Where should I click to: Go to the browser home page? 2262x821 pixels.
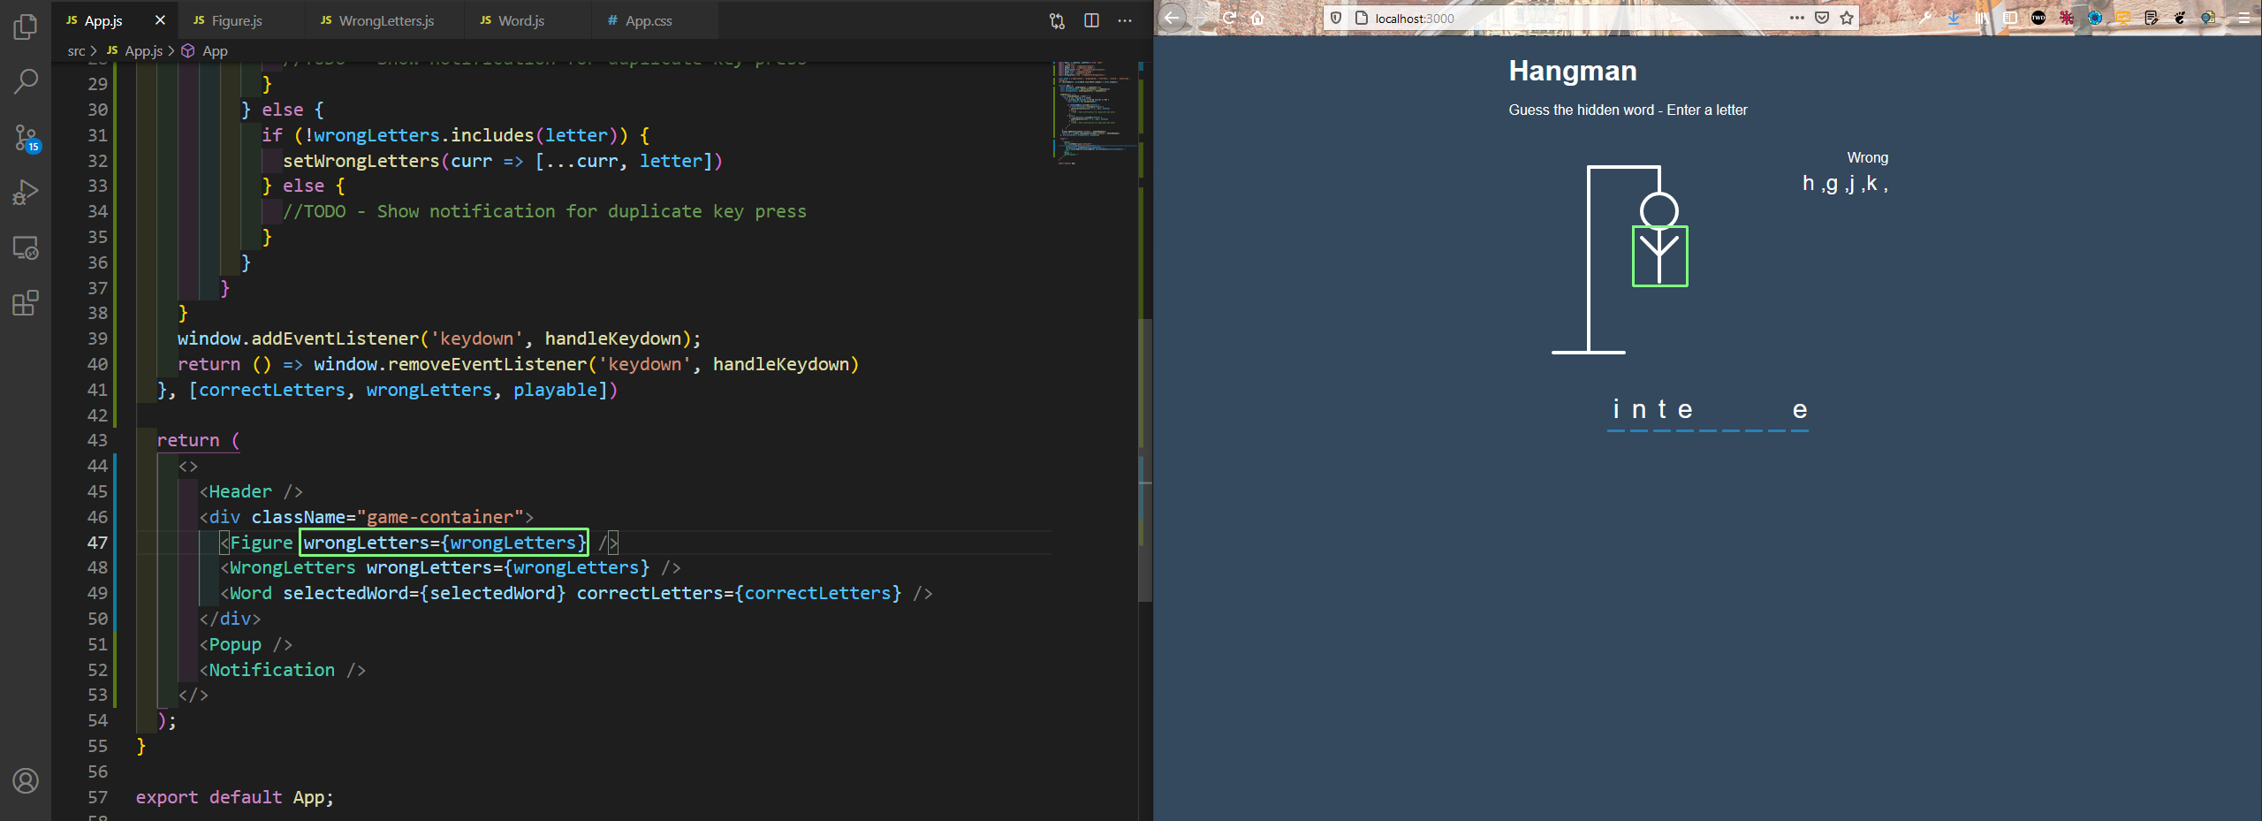(1257, 18)
